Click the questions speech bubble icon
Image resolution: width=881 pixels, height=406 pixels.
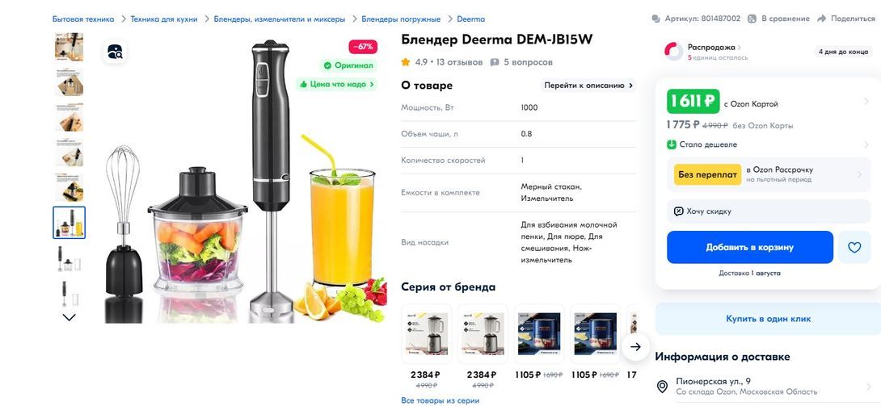coord(495,62)
